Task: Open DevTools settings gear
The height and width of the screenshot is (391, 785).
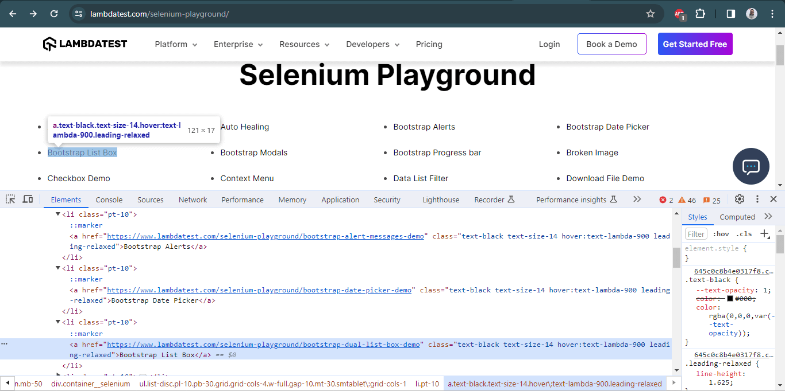Action: 740,199
